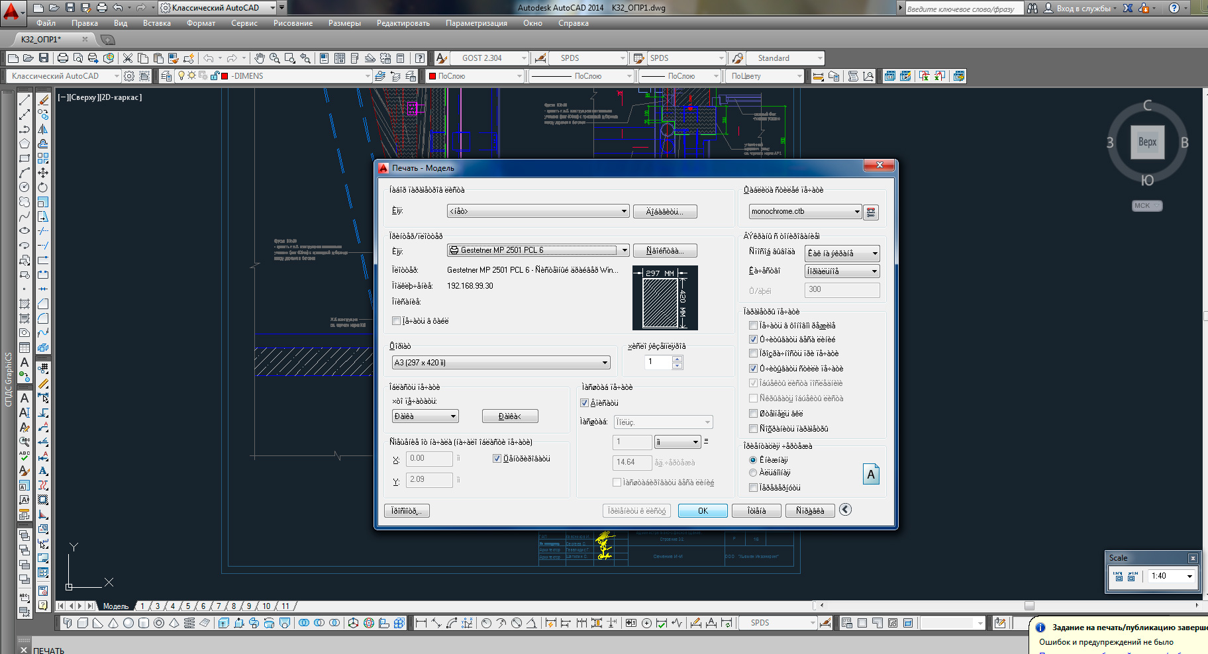Click the Zoom Realtime magnifier icon
Image resolution: width=1208 pixels, height=654 pixels.
275,58
